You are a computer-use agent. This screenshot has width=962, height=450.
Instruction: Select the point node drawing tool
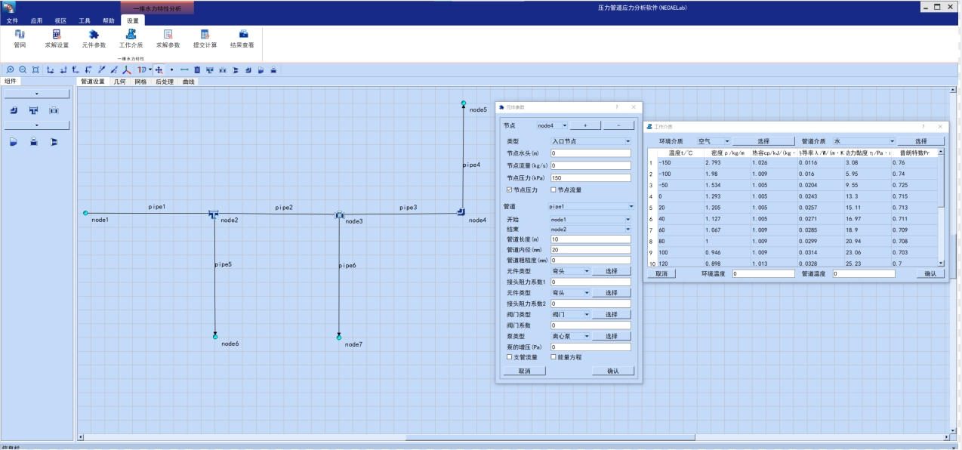coord(172,69)
